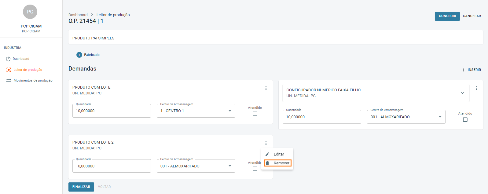Screen dimensions: 488x194
Task: Click the PC user avatar
Action: click(30, 12)
